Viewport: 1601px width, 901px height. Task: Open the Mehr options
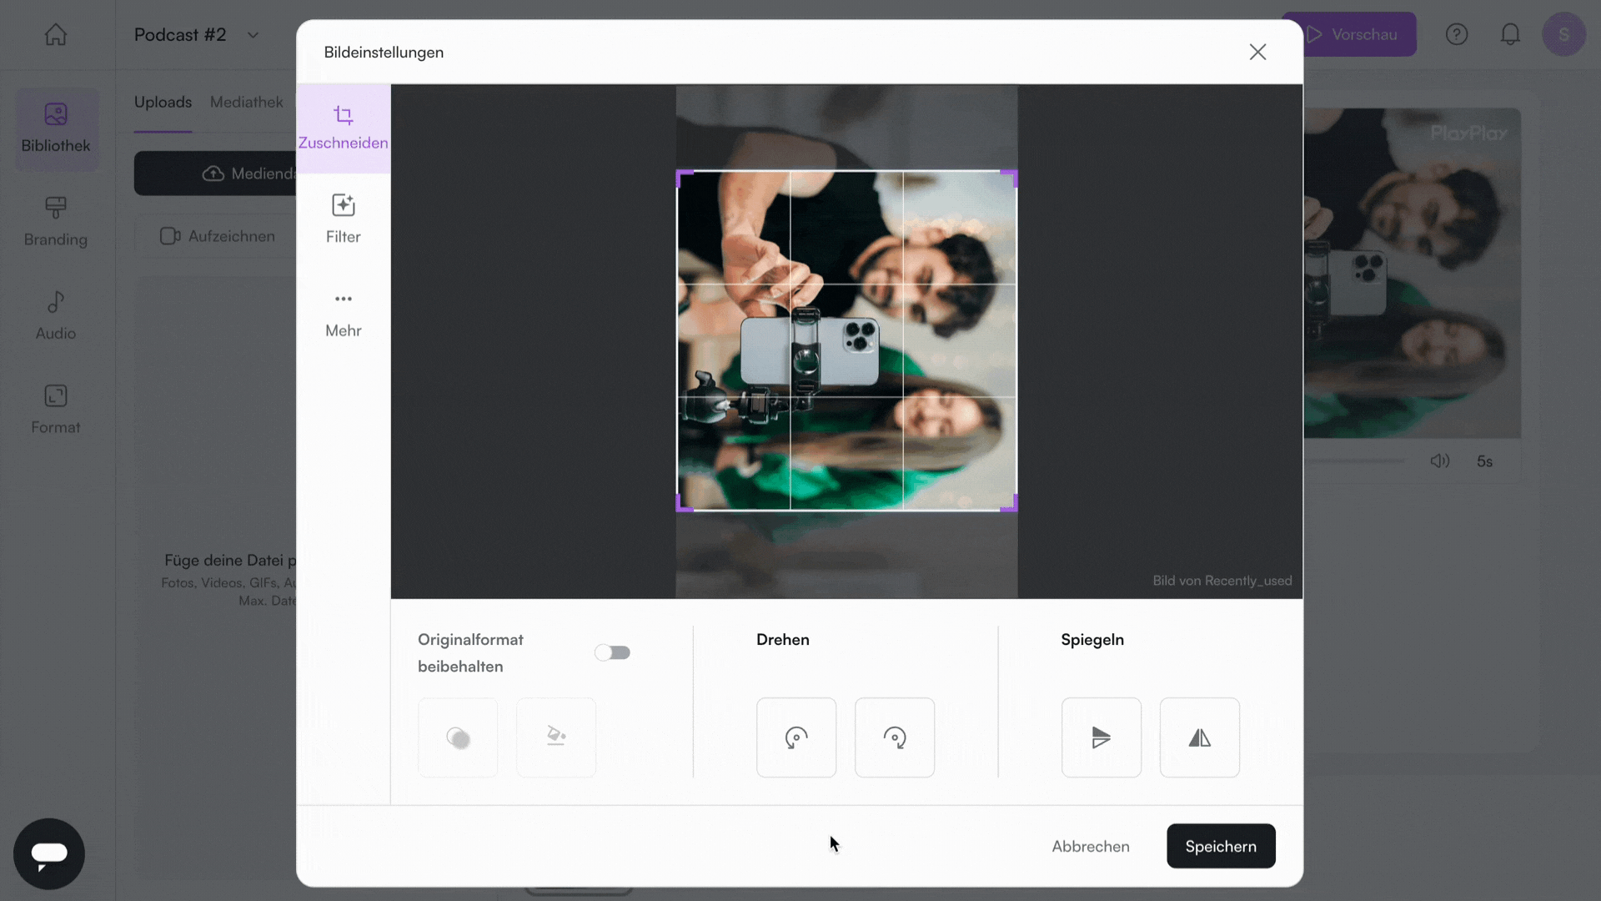click(x=343, y=315)
